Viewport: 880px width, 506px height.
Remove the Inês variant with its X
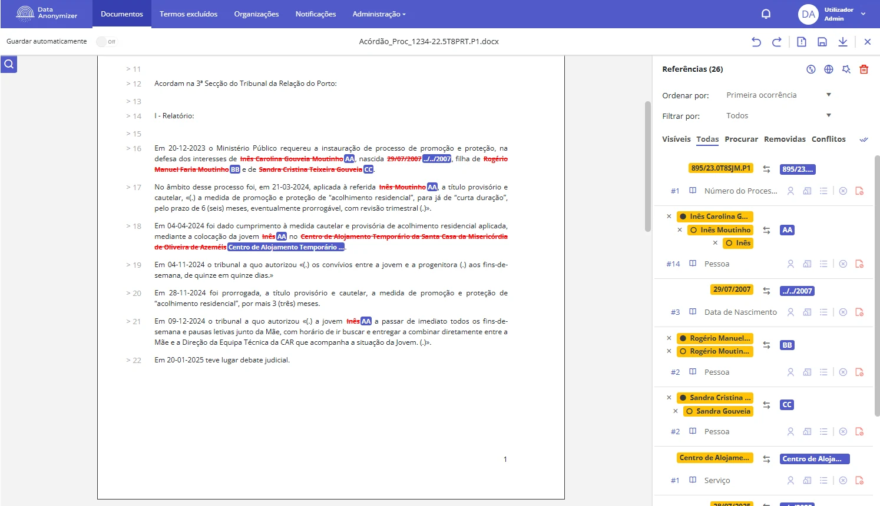point(715,243)
